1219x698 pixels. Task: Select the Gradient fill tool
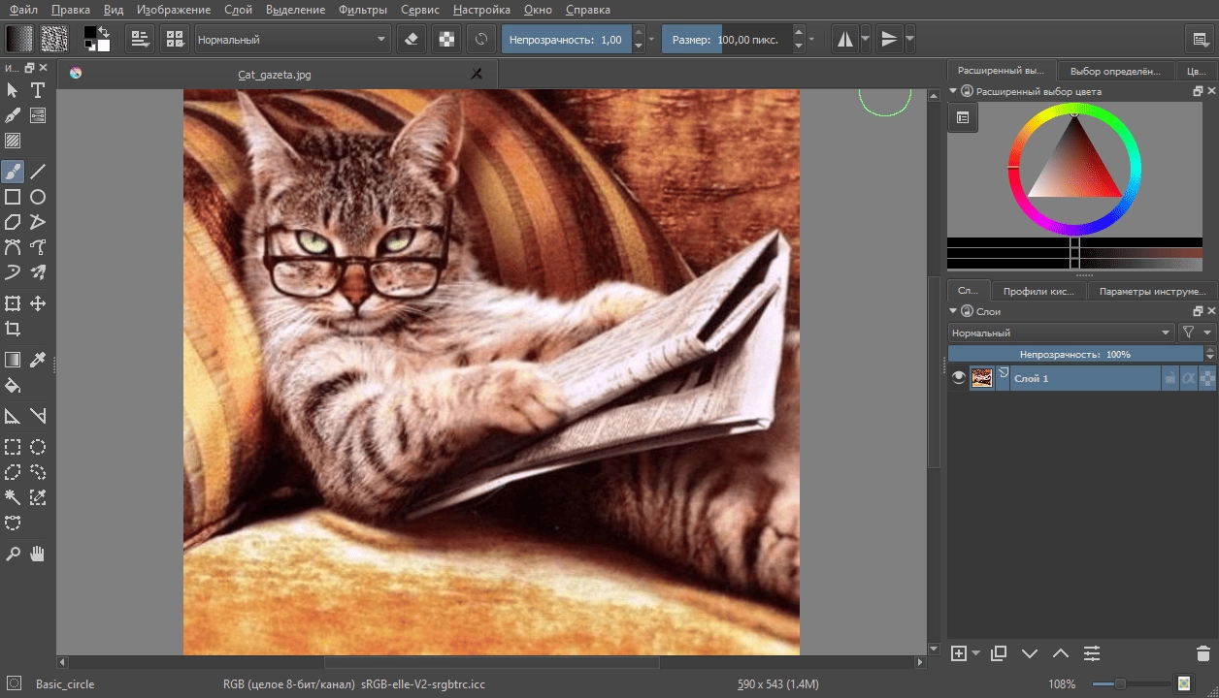[13, 360]
